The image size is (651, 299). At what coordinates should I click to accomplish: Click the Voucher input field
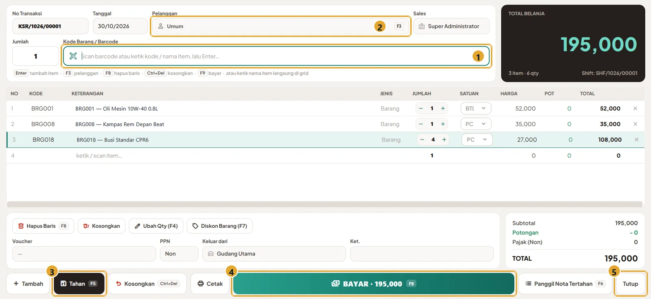point(84,254)
